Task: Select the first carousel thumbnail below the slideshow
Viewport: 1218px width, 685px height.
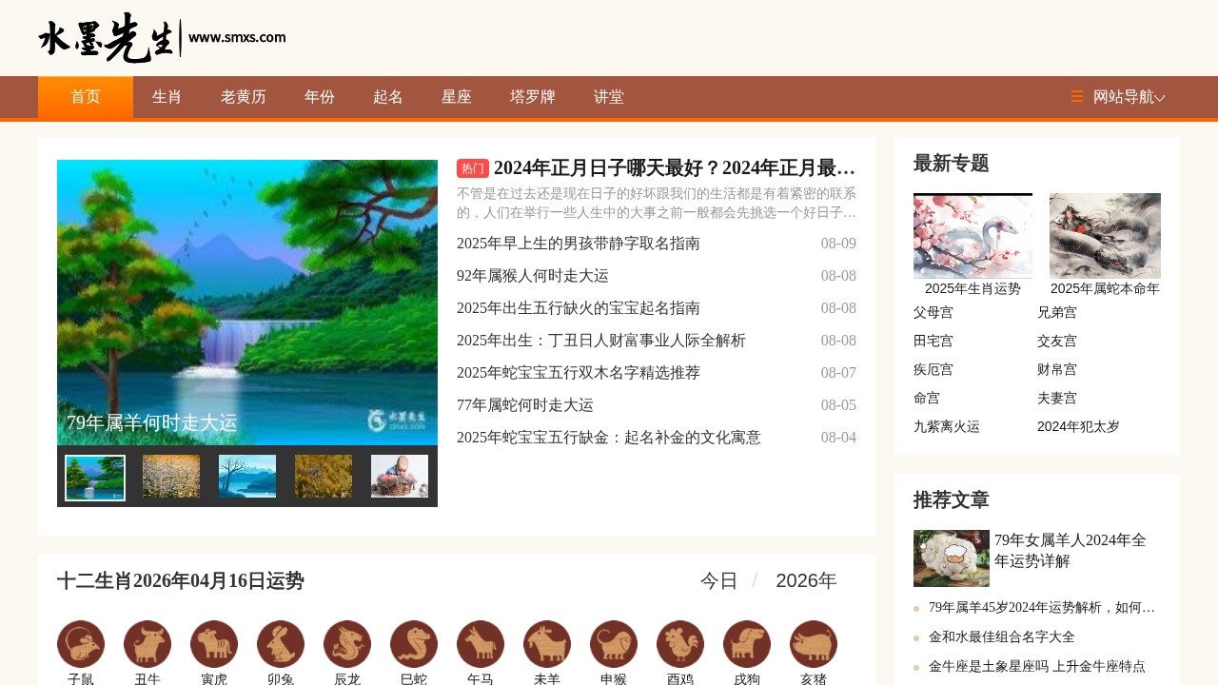Action: 94,476
